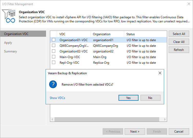Image resolution: width=193 pixels, height=138 pixels.
Task: Select the Organization VDC wizard step
Action: (23, 34)
